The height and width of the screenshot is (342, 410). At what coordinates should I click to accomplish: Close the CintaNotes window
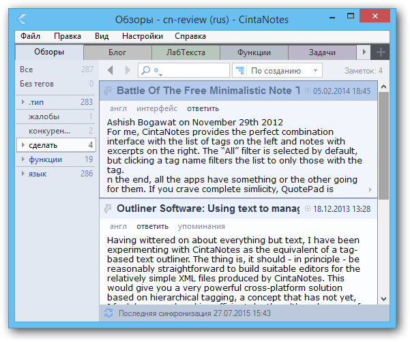pos(375,16)
